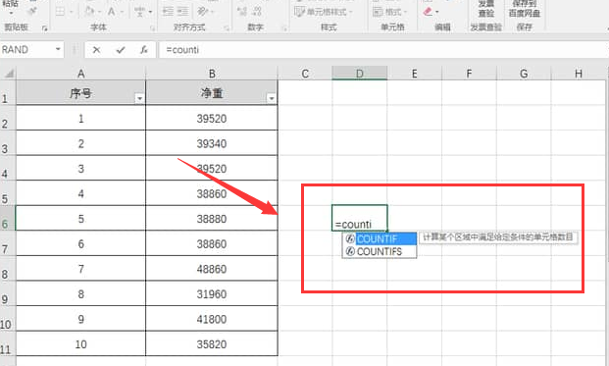Screen dimensions: 609x366
Task: Click cell D6 containing =counti
Action: (x=360, y=218)
